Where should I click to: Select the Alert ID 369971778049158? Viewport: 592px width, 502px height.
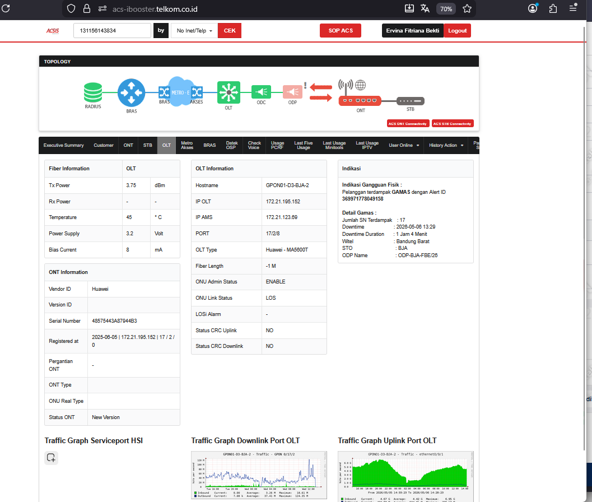362,199
